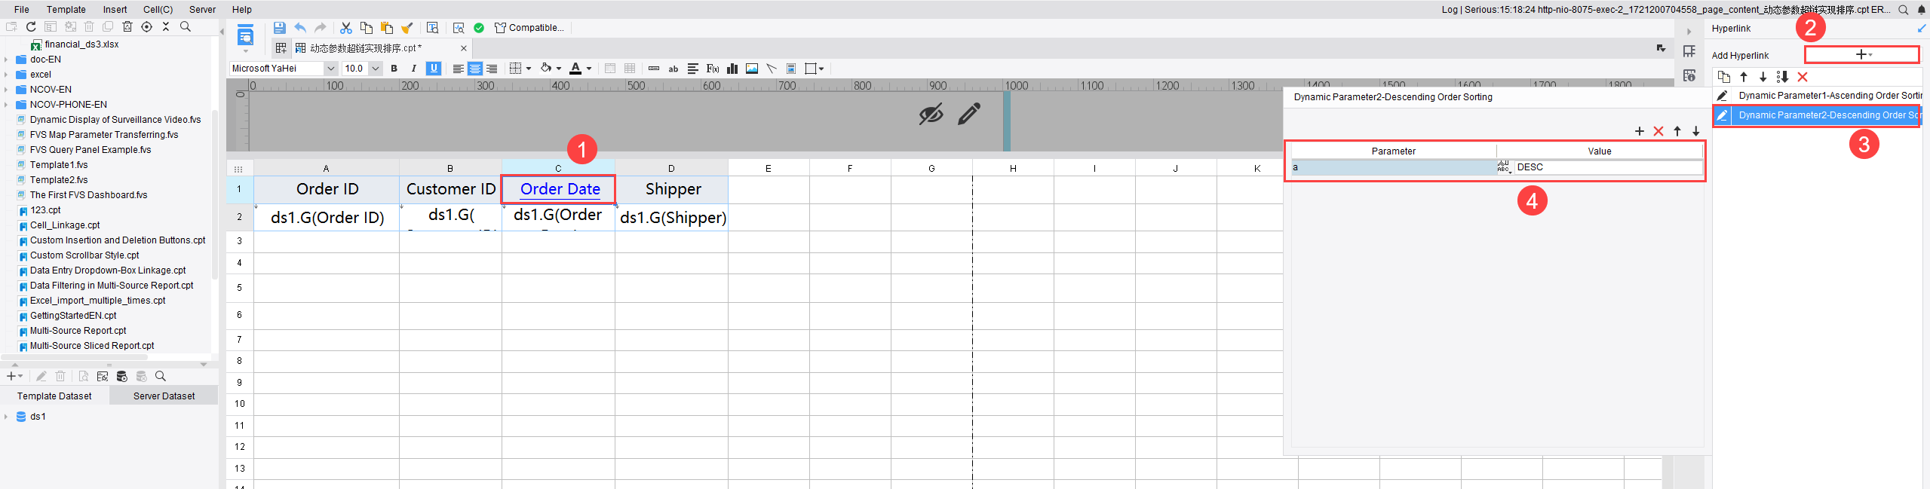
Task: Add a new parameter row with plus
Action: [1640, 131]
